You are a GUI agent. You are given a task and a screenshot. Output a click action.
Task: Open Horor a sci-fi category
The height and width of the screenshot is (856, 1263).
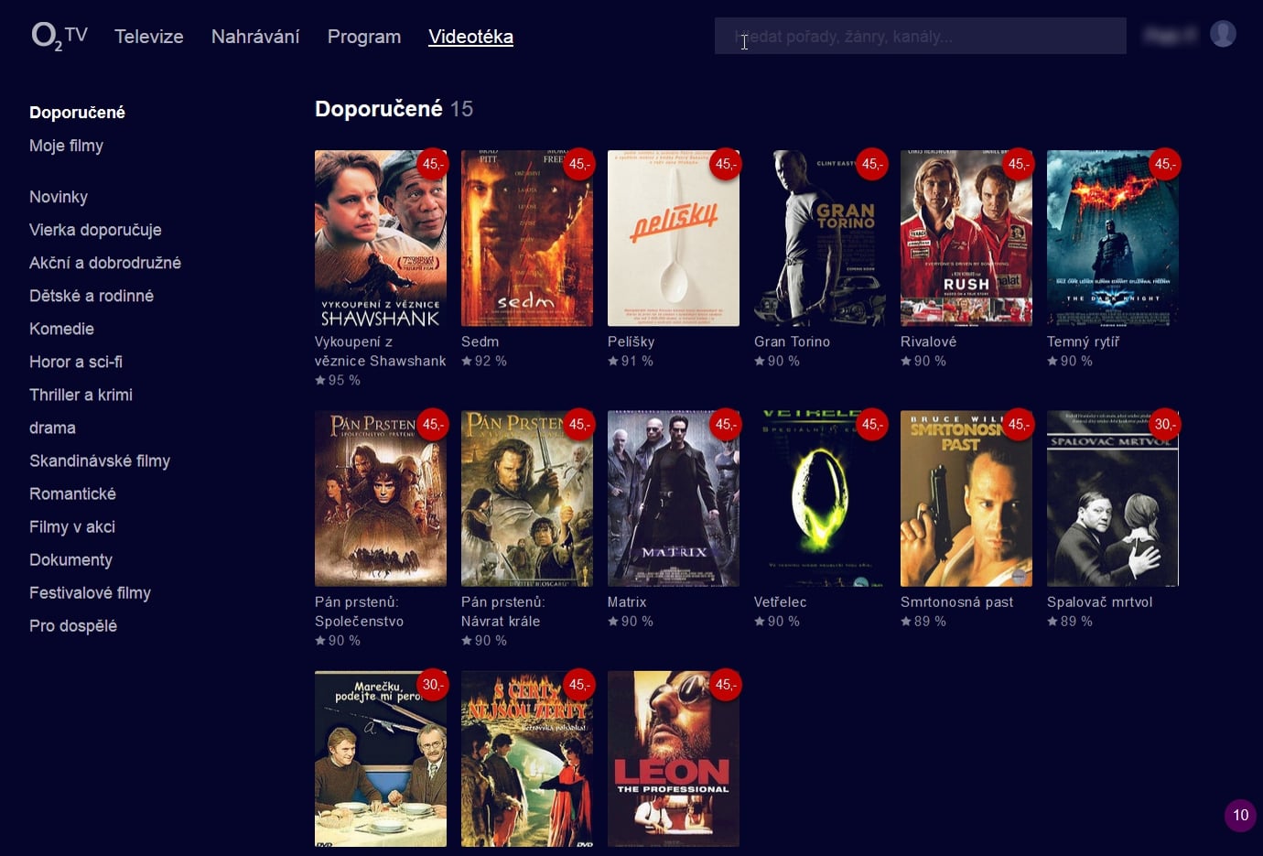tap(76, 362)
